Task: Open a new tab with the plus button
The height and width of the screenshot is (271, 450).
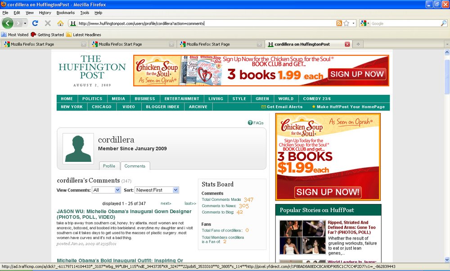Action: pyautogui.click(x=358, y=44)
